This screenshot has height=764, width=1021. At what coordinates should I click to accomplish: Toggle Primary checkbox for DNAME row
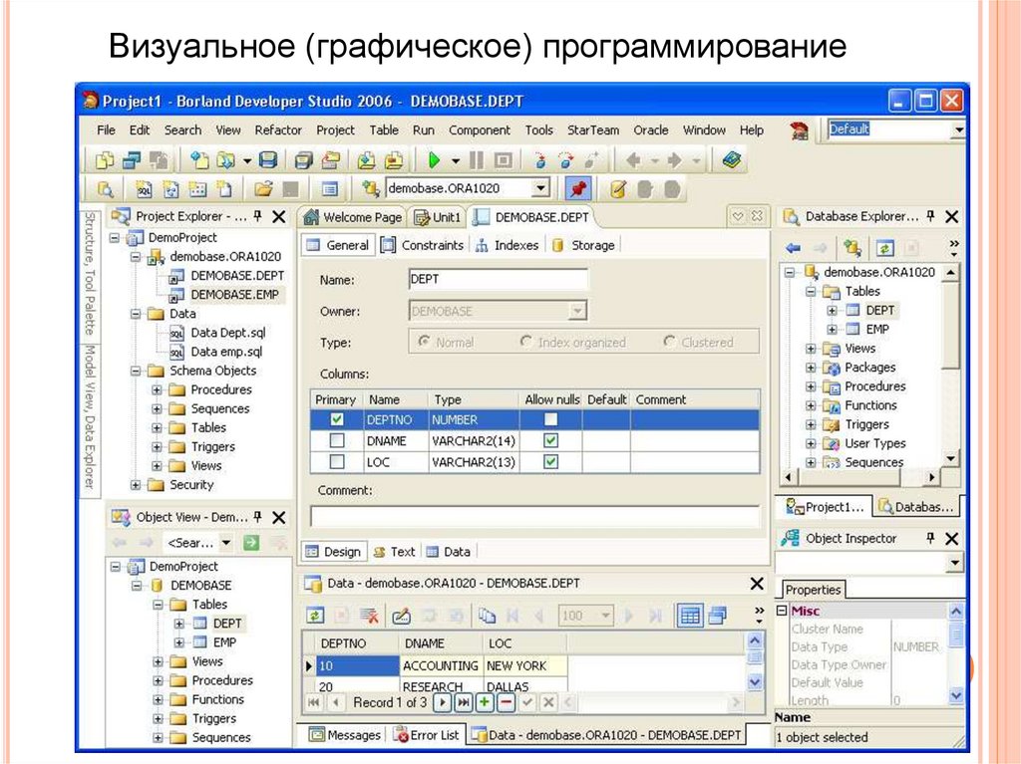pos(337,440)
